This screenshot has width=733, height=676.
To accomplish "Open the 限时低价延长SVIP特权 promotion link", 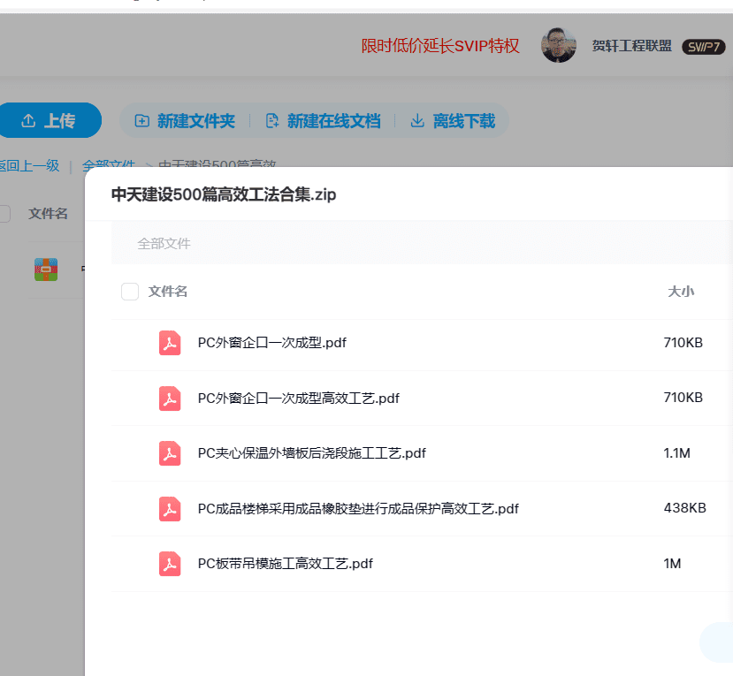I will point(440,46).
